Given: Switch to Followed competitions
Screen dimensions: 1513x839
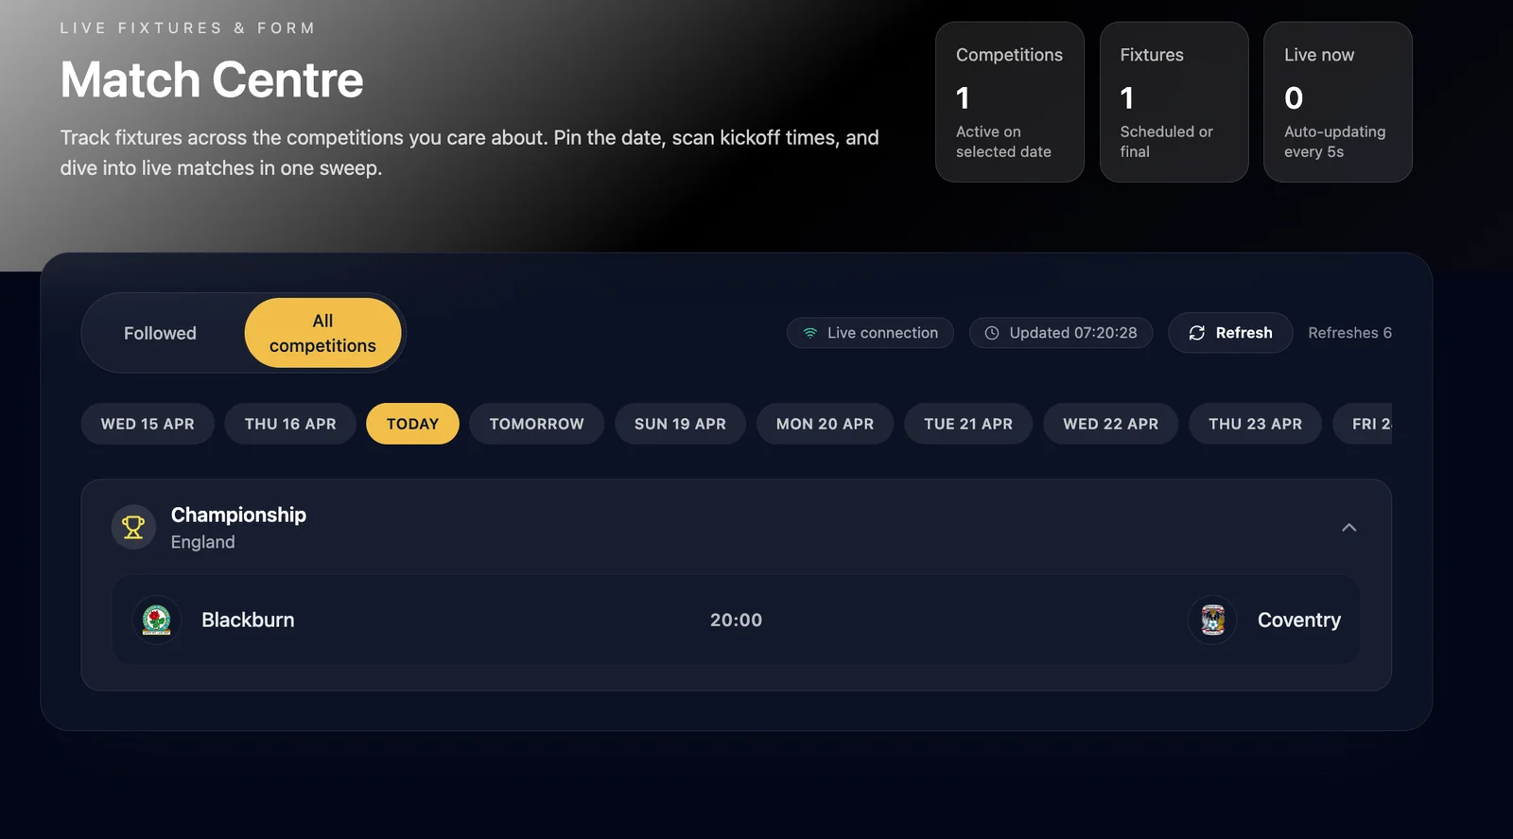Looking at the screenshot, I should pos(160,333).
